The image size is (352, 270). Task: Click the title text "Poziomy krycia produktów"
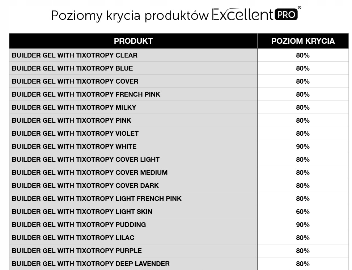click(x=130, y=16)
